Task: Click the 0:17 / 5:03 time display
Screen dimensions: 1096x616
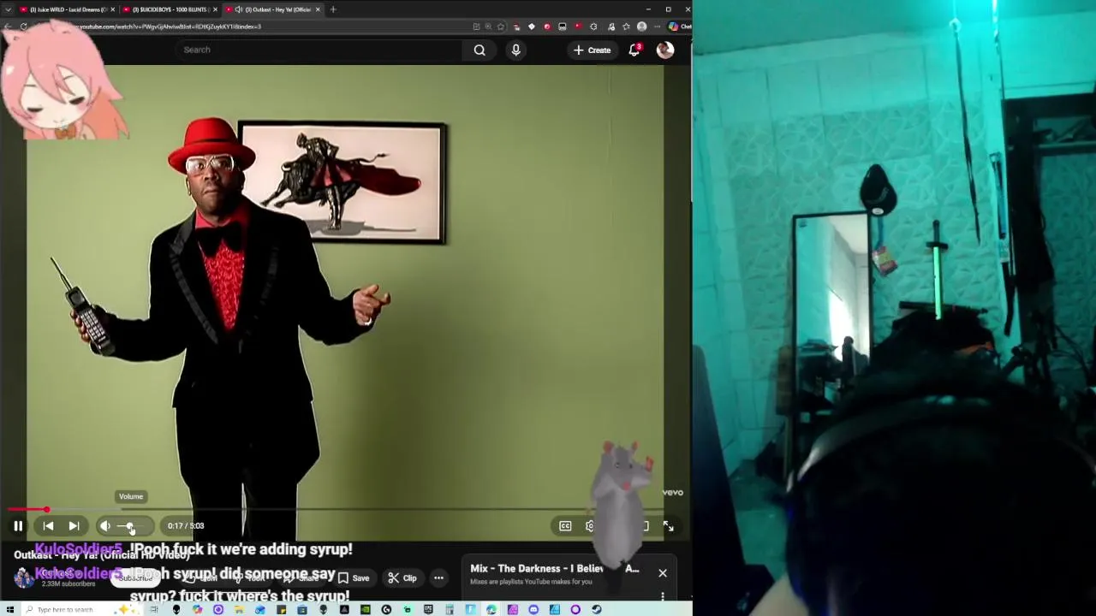Action: pos(186,526)
